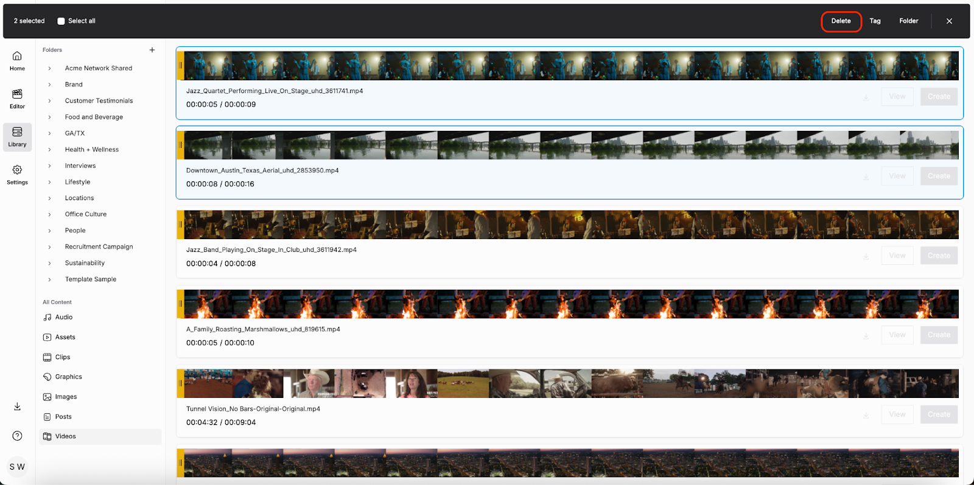This screenshot has height=485, width=974.
Task: Click the duration text 00:04:32 / 00:09:04
Action: 221,422
